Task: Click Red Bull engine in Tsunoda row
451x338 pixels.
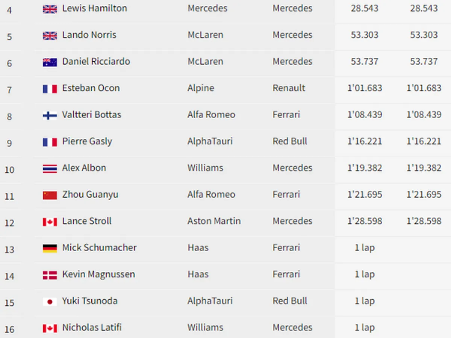Action: [x=290, y=301]
